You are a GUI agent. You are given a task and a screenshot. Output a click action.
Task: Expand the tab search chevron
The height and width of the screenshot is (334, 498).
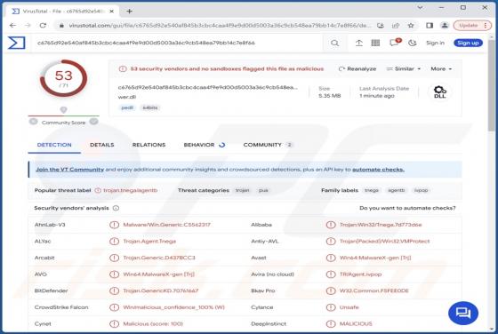[x=420, y=8]
